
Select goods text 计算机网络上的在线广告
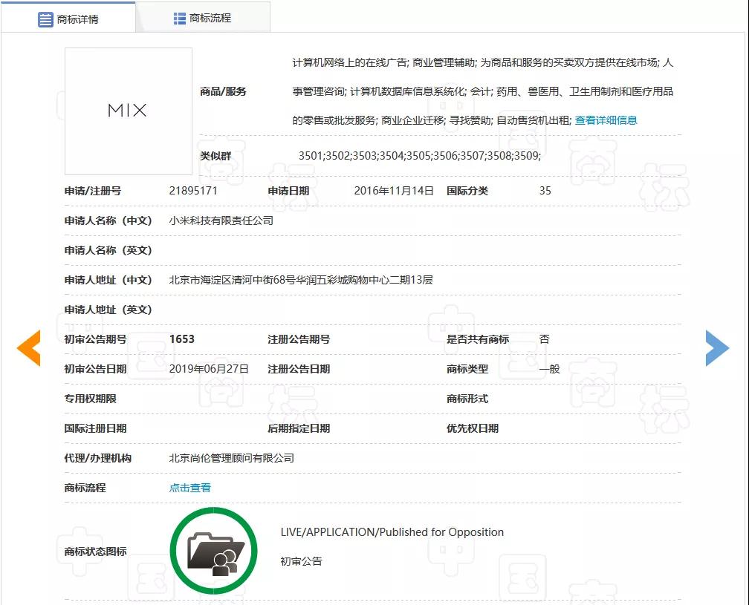click(x=349, y=62)
